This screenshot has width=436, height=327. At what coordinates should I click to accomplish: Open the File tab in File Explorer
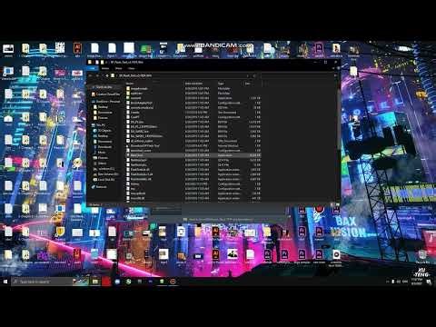pos(92,68)
